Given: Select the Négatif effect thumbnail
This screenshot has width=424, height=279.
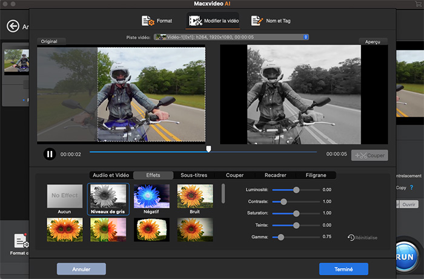Looking at the screenshot, I should 151,196.
